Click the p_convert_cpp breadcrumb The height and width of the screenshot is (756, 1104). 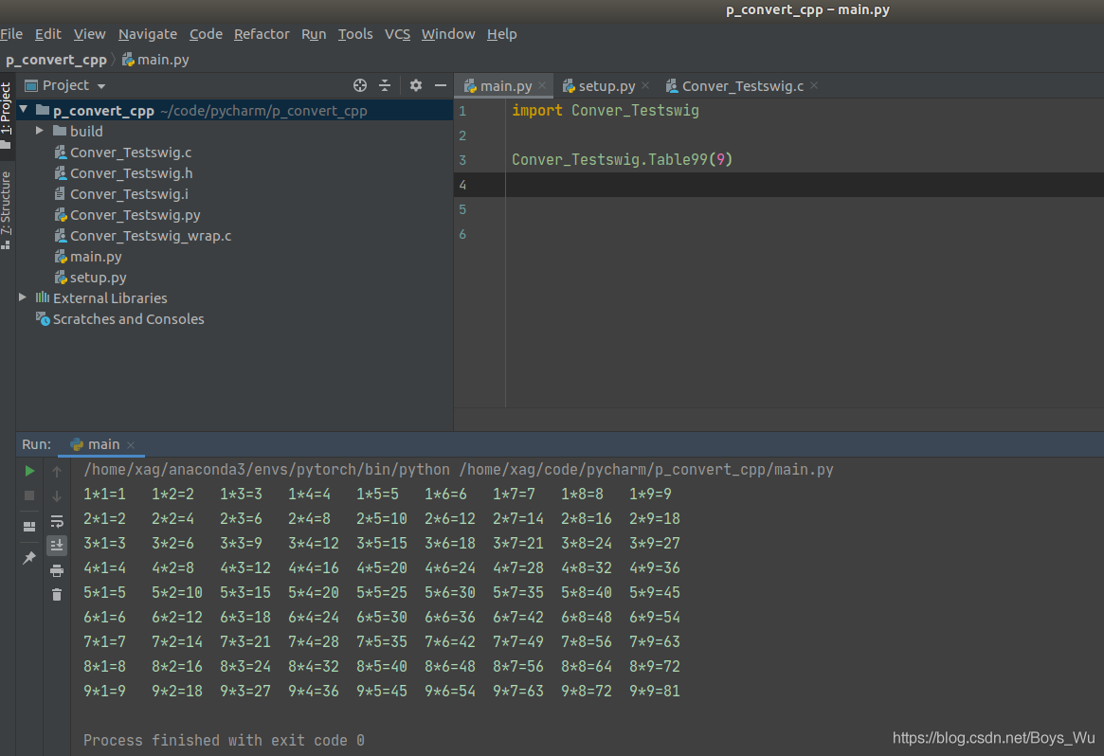pos(56,60)
